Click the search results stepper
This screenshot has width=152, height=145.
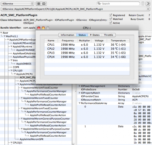(143, 4)
